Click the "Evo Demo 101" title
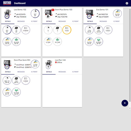The width and height of the screenshot is (131, 131). (102, 10)
